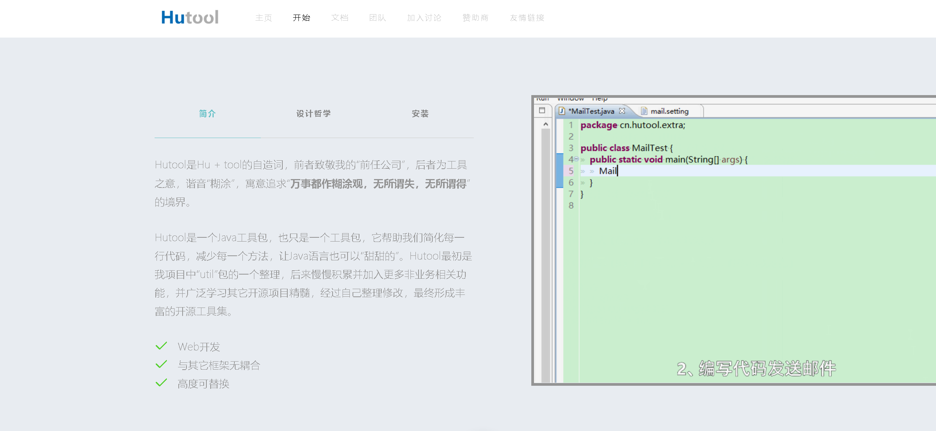Click the 高度可替换 list item
The height and width of the screenshot is (431, 936).
[x=203, y=383]
